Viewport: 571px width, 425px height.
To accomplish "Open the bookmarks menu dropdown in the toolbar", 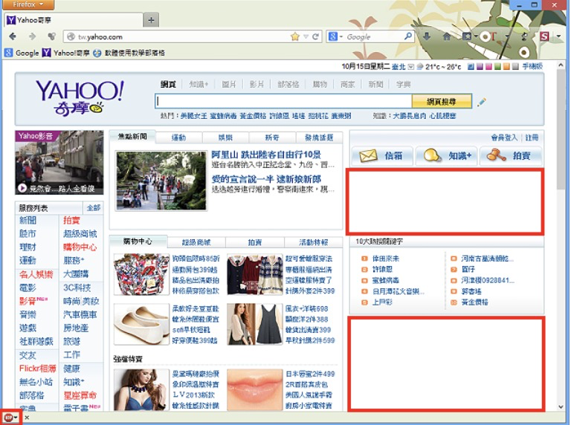I will coord(475,36).
